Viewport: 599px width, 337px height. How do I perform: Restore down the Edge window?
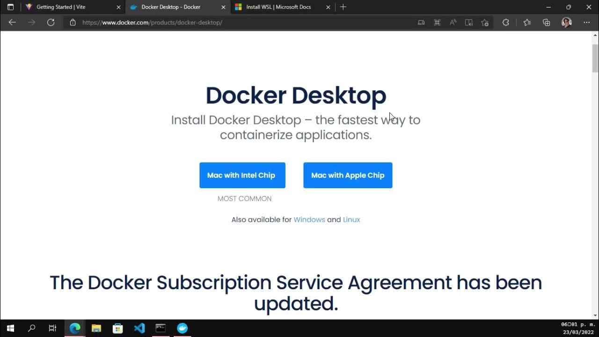(x=569, y=7)
